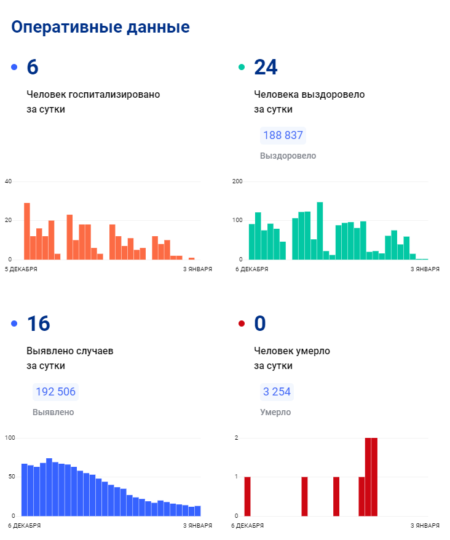
Task: Select the 192 506 total detected badge
Action: [x=55, y=392]
